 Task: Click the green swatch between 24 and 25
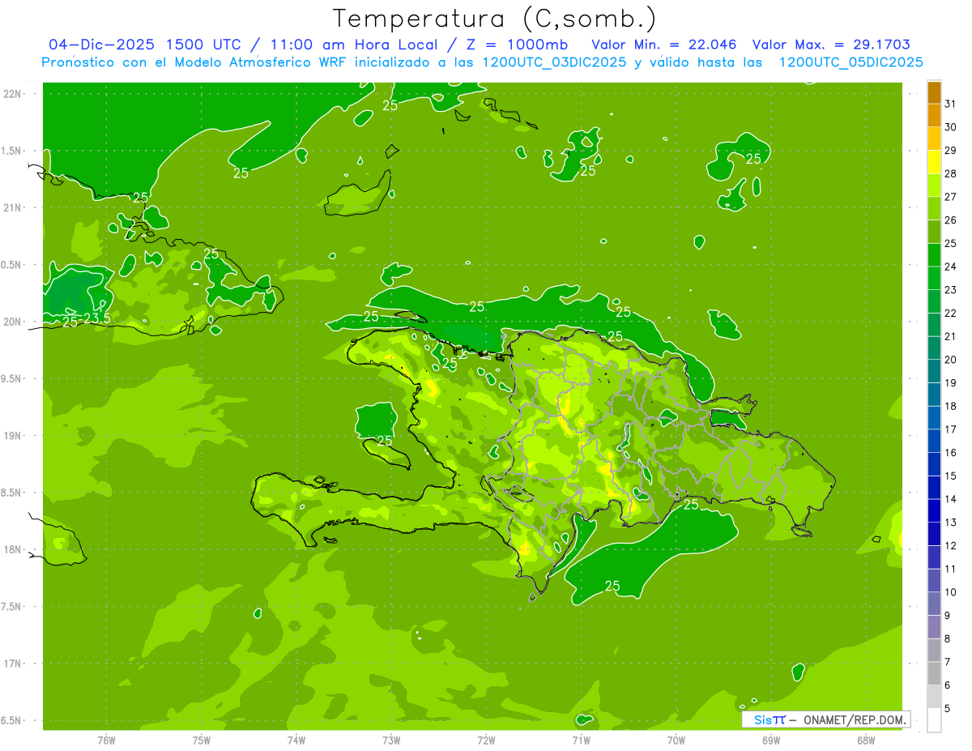click(934, 255)
